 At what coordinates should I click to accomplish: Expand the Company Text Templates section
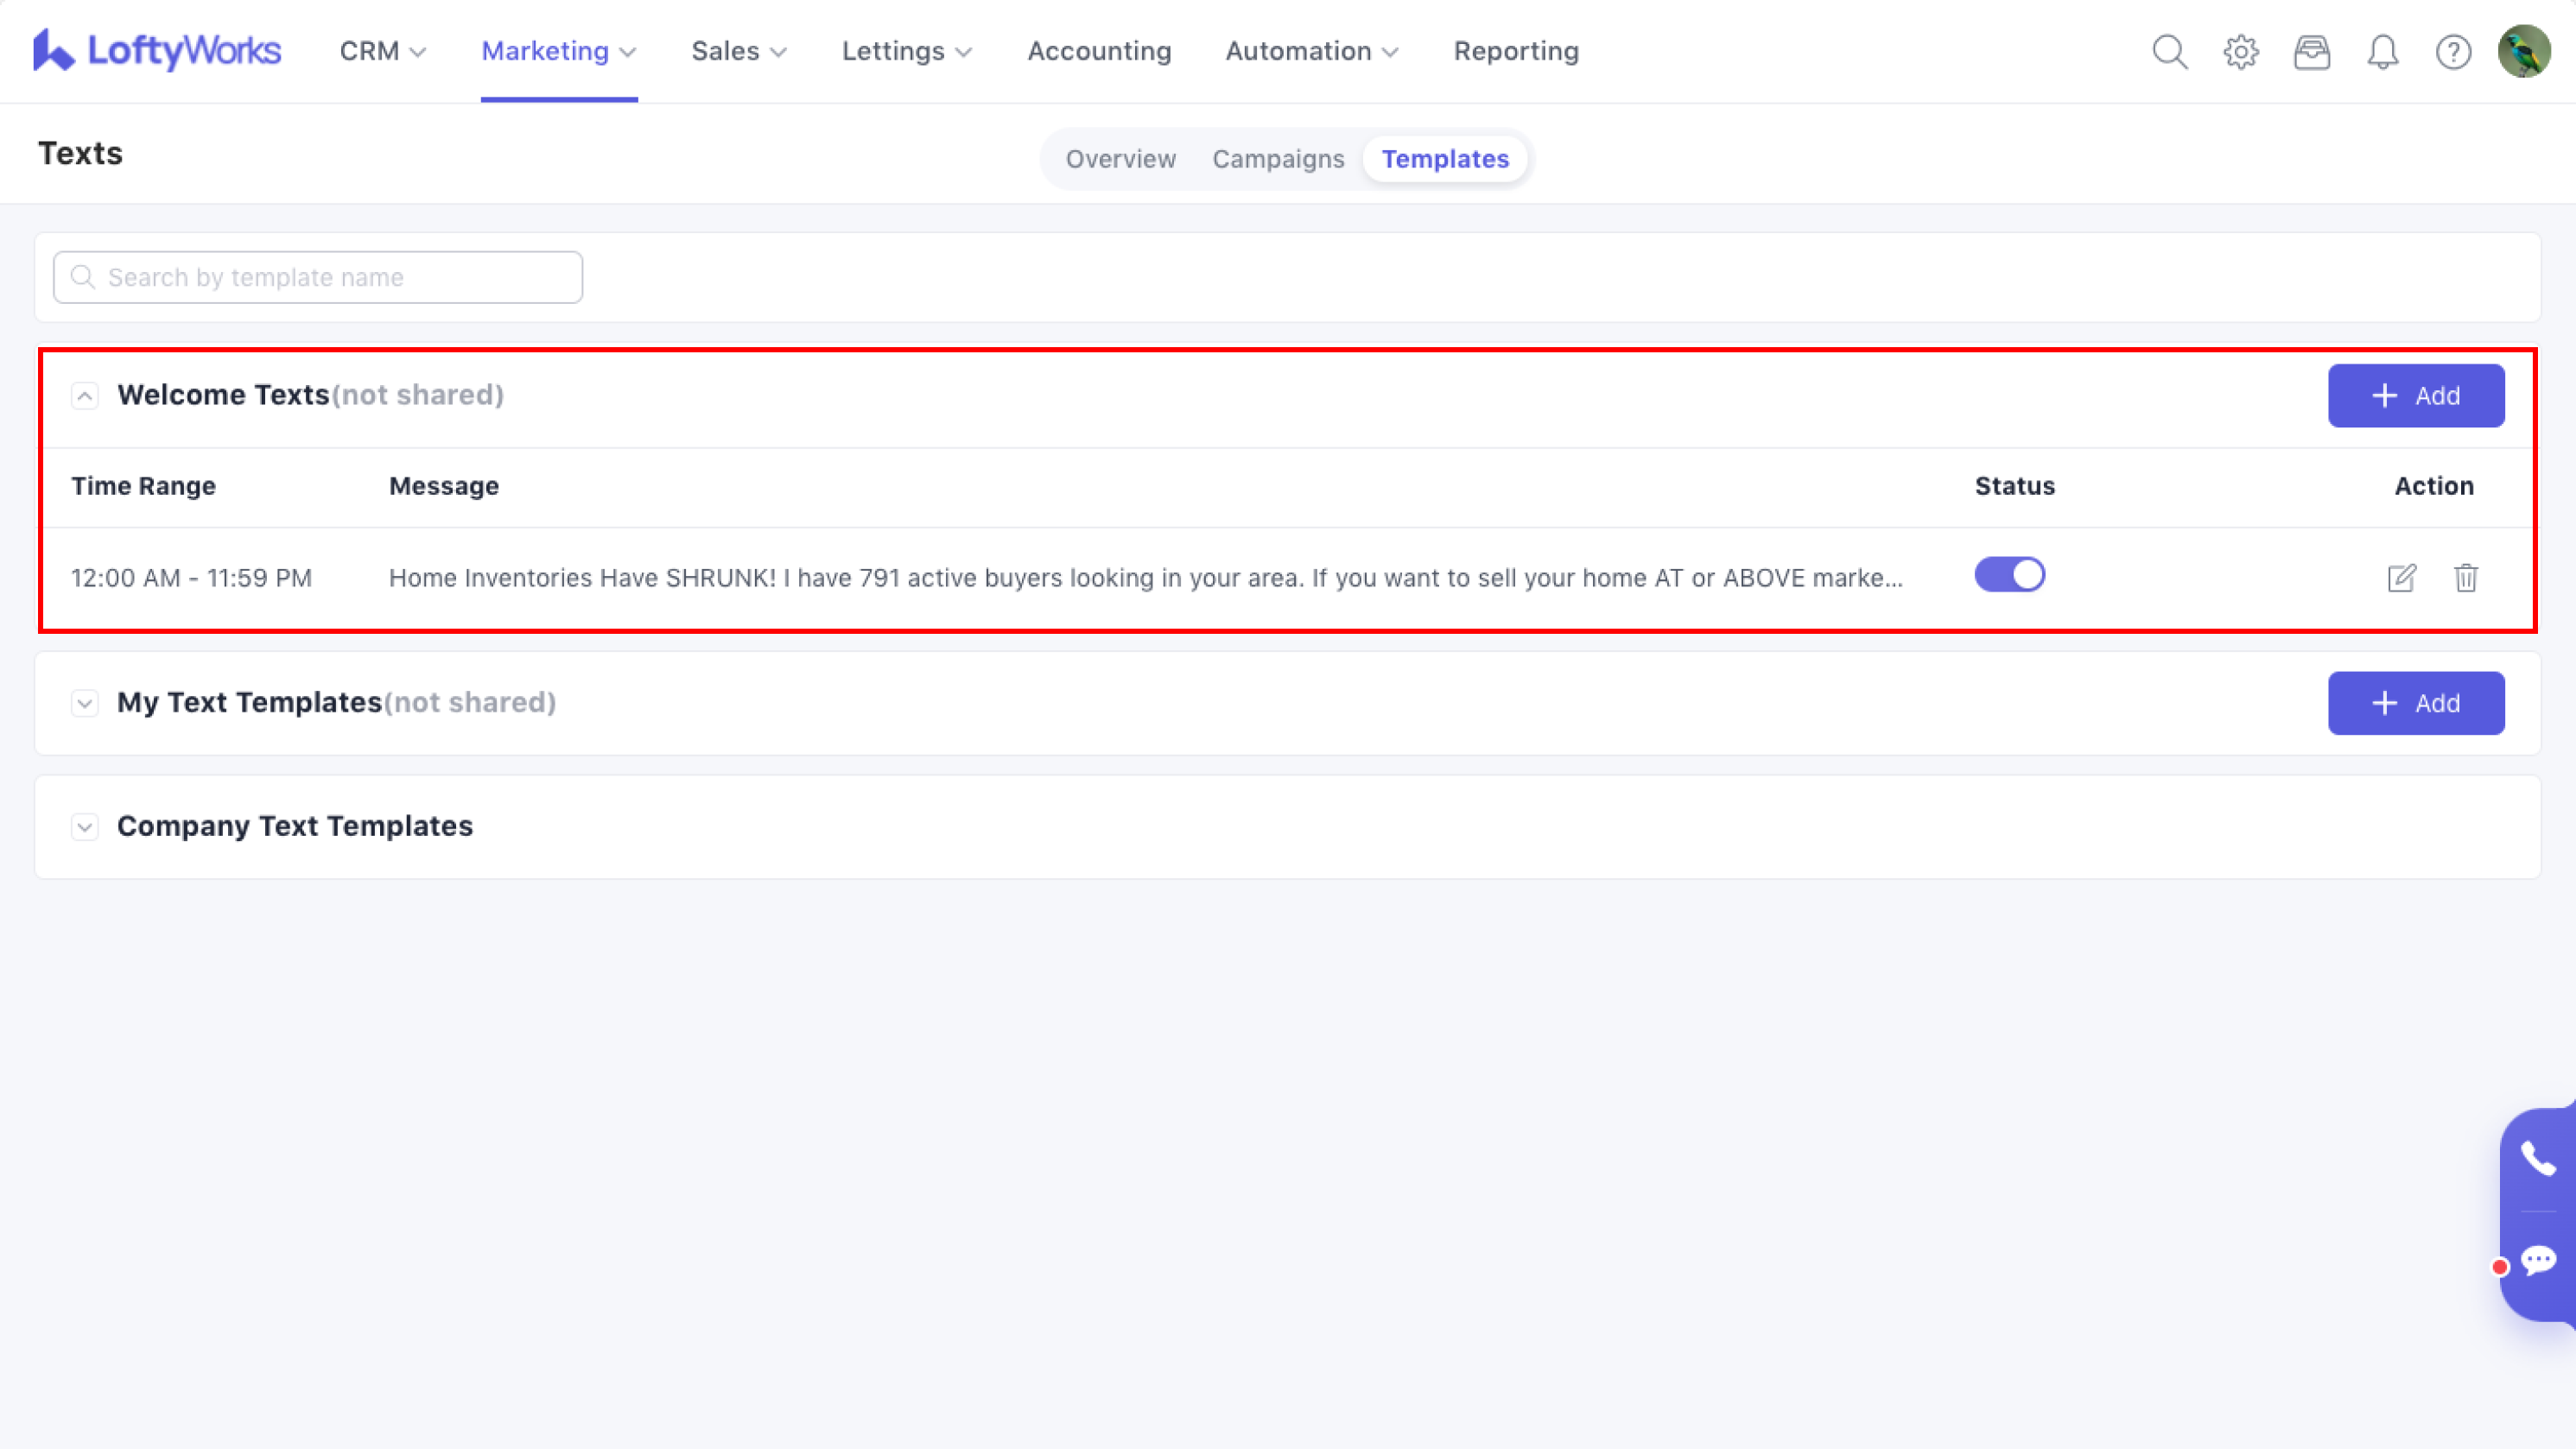tap(85, 827)
